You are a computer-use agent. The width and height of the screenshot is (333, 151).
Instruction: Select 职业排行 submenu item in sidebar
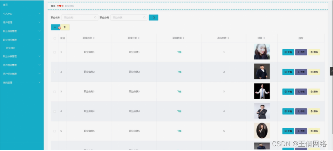click(10, 48)
